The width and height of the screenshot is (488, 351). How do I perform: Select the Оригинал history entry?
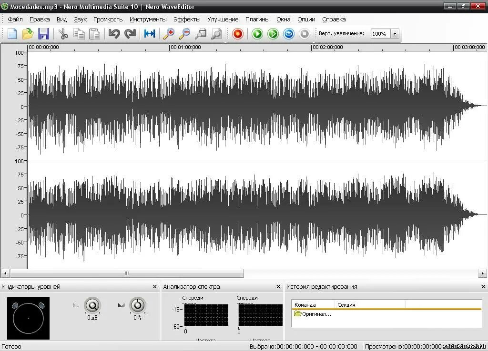(313, 314)
